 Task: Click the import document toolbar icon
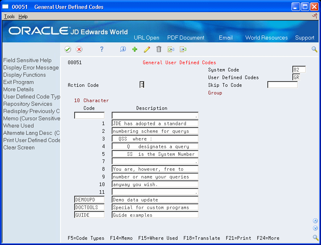(x=171, y=49)
